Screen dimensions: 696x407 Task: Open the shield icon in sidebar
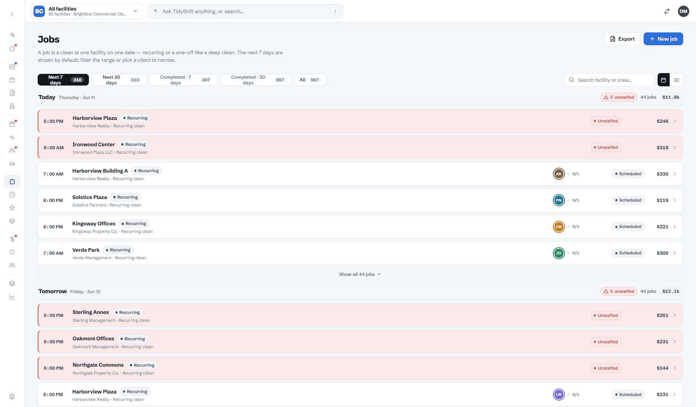pyautogui.click(x=12, y=252)
